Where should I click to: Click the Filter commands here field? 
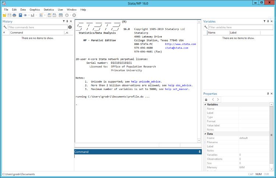click(38, 27)
